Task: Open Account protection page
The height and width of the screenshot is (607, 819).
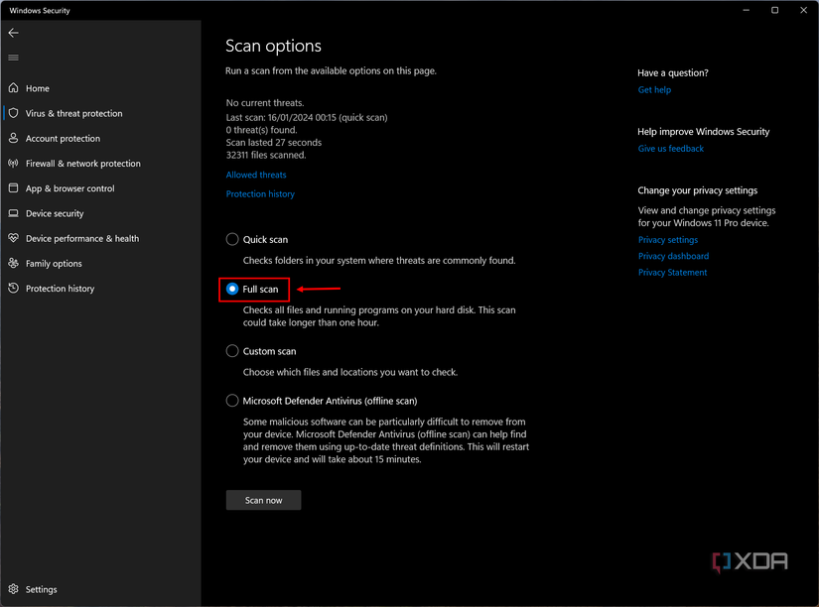Action: tap(63, 138)
